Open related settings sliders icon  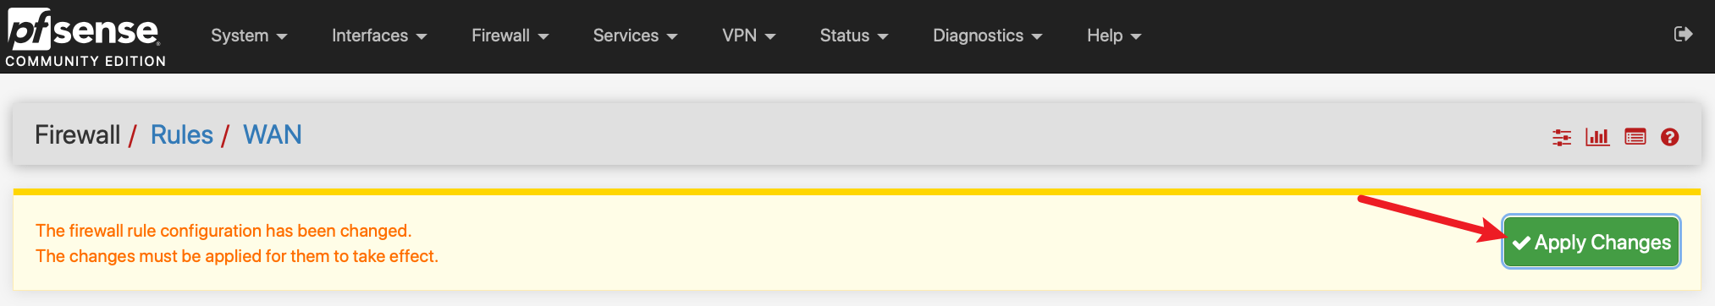click(x=1562, y=137)
